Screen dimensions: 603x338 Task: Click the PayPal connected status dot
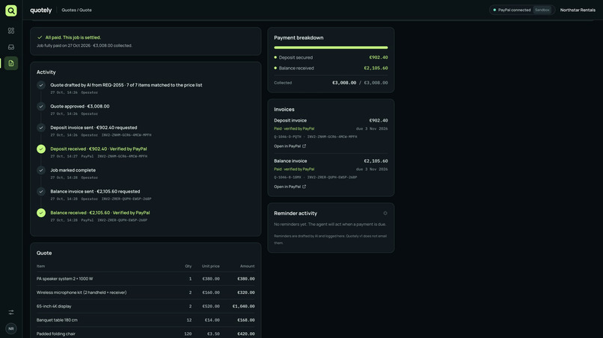495,10
